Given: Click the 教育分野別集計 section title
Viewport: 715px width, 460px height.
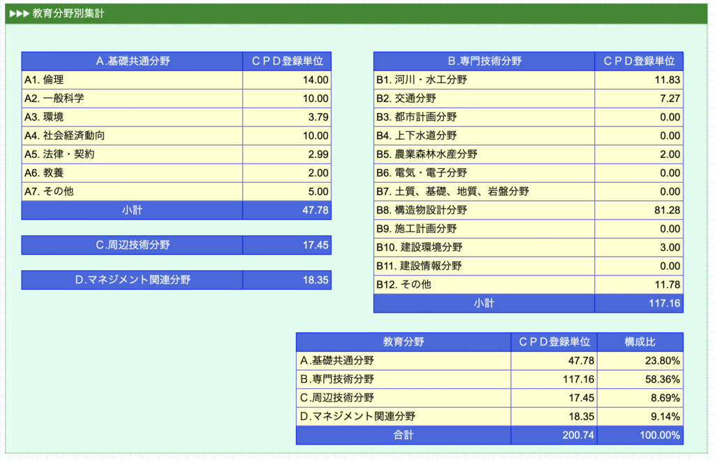Looking at the screenshot, I should coord(68,13).
